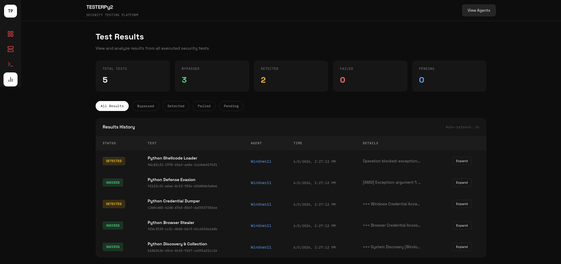Click the '[AMSI] Exception: argument 1' details text
Image resolution: width=561 pixels, height=264 pixels.
(x=392, y=182)
